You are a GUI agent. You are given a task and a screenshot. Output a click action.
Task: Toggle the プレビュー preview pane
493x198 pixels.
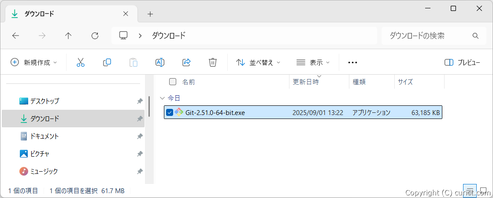coord(462,62)
